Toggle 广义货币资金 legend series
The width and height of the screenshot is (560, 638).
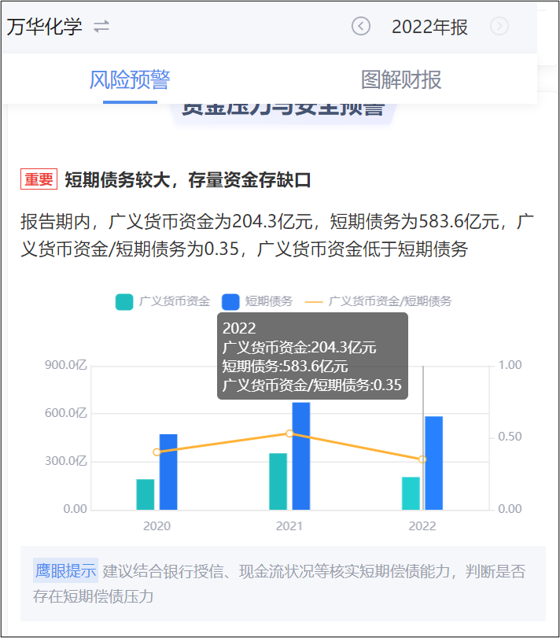pos(163,301)
